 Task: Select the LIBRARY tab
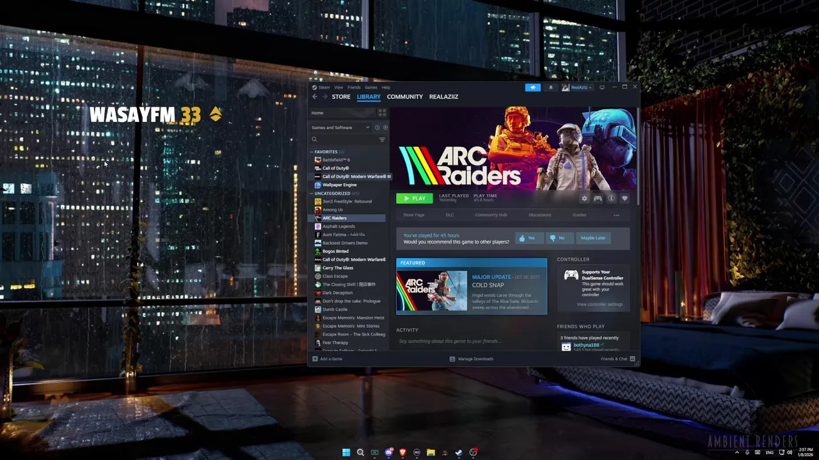[369, 96]
